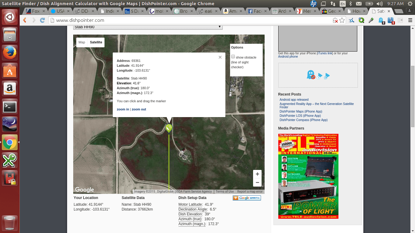
Task: Switch to the Fox browser tab
Action: (x=36, y=11)
